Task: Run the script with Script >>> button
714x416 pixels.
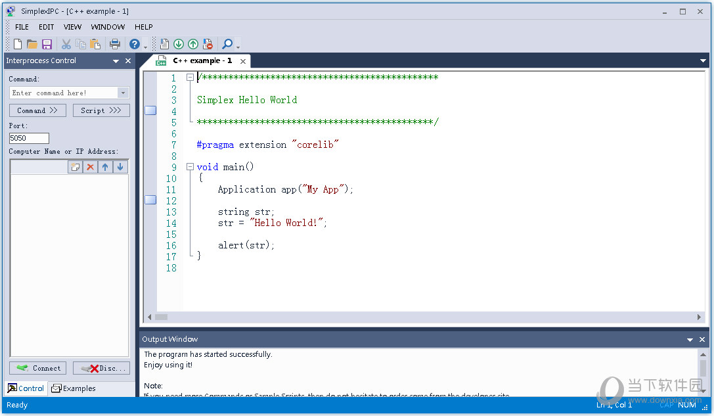Action: pyautogui.click(x=101, y=110)
